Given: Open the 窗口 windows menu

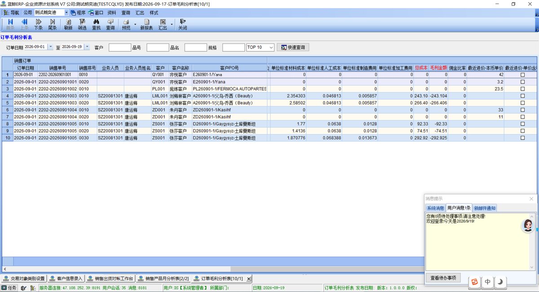Looking at the screenshot, I should point(96,13).
